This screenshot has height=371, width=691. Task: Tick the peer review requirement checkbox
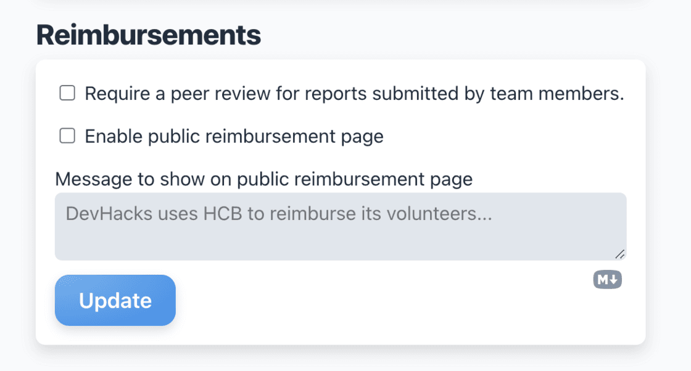tap(67, 94)
